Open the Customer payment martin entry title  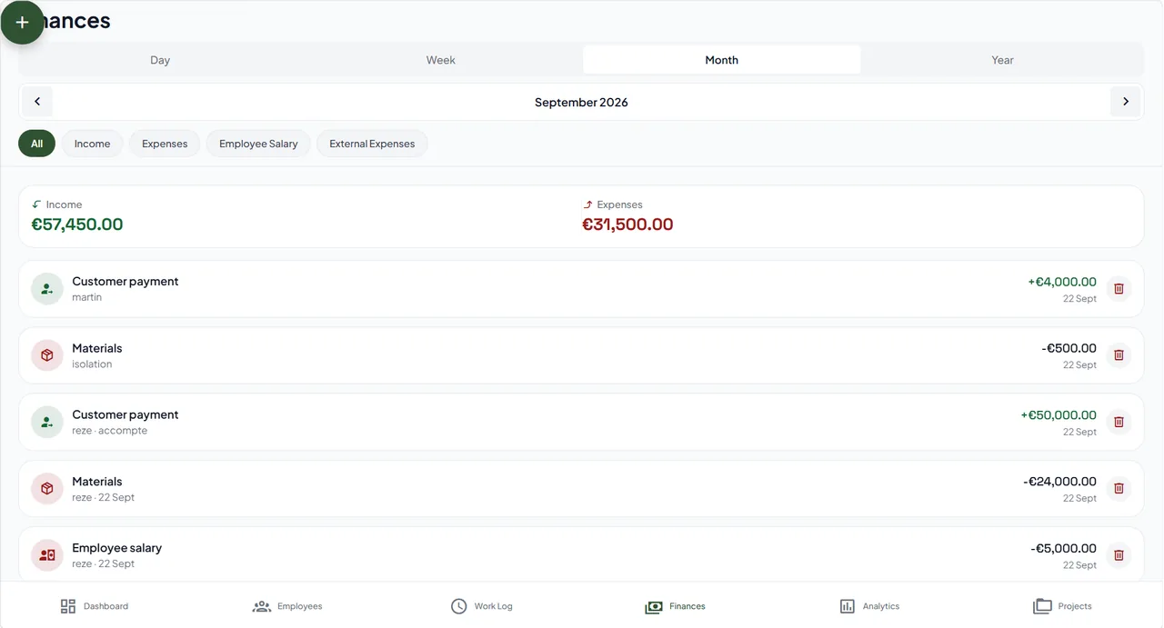click(x=125, y=282)
